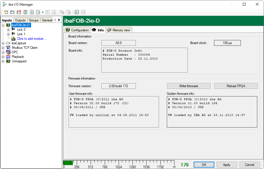The width and height of the screenshot is (264, 169).
Task: Open the Memory view tab
Action: (119, 30)
